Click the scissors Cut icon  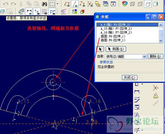[21, 4]
